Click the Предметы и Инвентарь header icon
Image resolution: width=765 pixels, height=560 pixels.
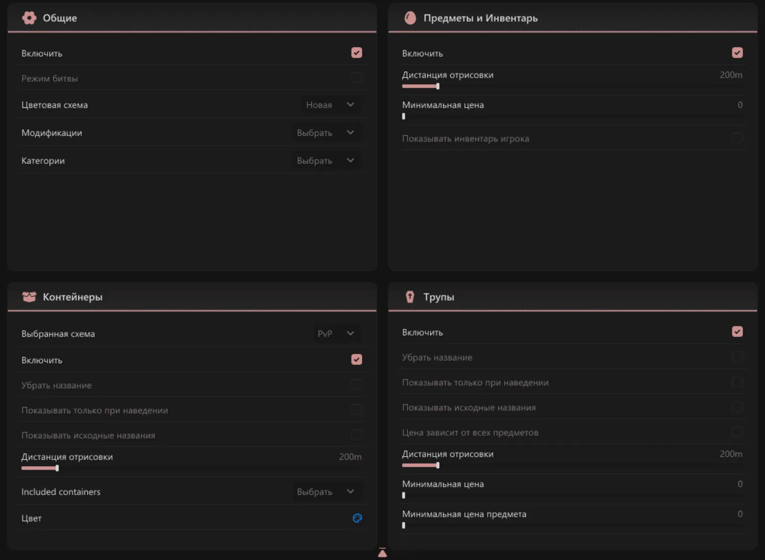(x=410, y=18)
